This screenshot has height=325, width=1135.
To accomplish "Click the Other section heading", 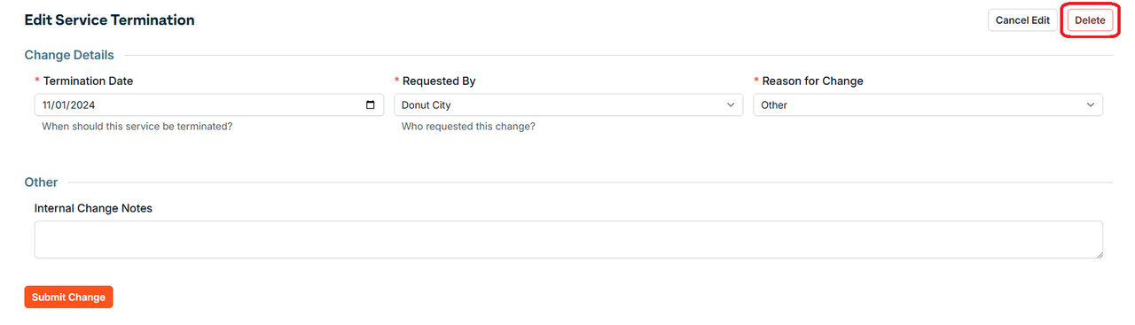I will [x=41, y=182].
